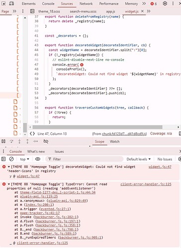The image size is (181, 248).
Task: Clear the console icon
Action: pyautogui.click(x=11, y=159)
